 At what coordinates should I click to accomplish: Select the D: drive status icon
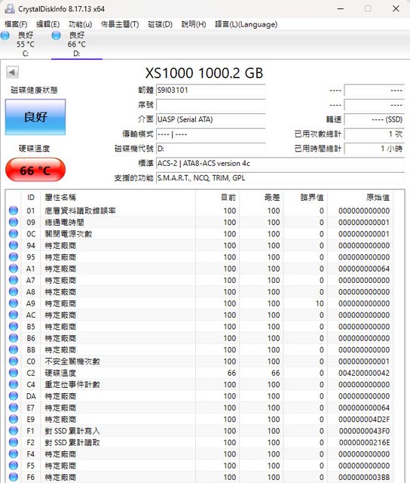(x=56, y=35)
